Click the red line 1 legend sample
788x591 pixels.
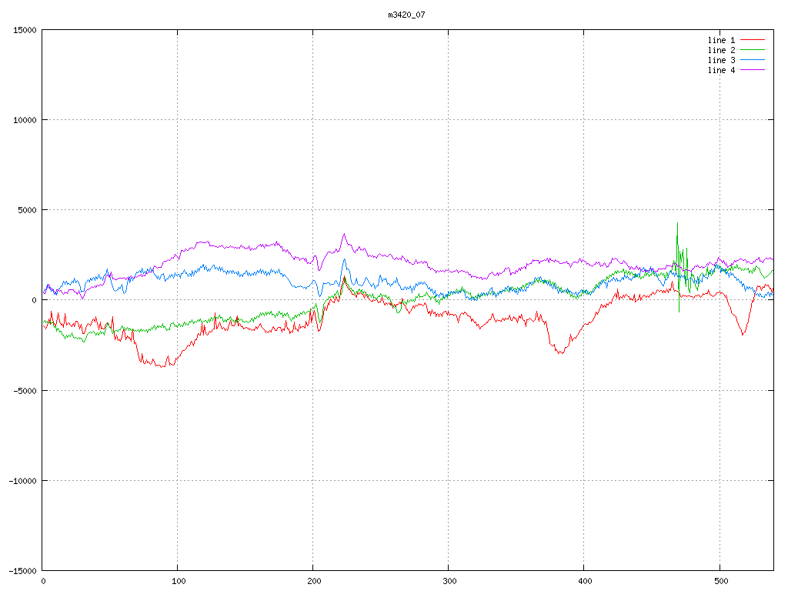[x=753, y=40]
